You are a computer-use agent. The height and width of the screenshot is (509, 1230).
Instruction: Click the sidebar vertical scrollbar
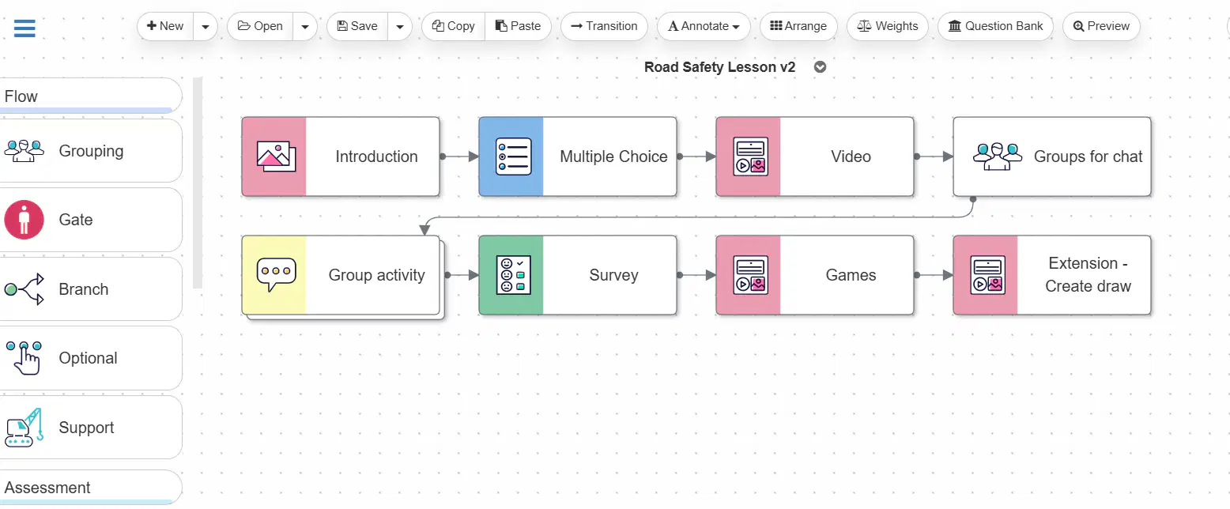pos(198,182)
